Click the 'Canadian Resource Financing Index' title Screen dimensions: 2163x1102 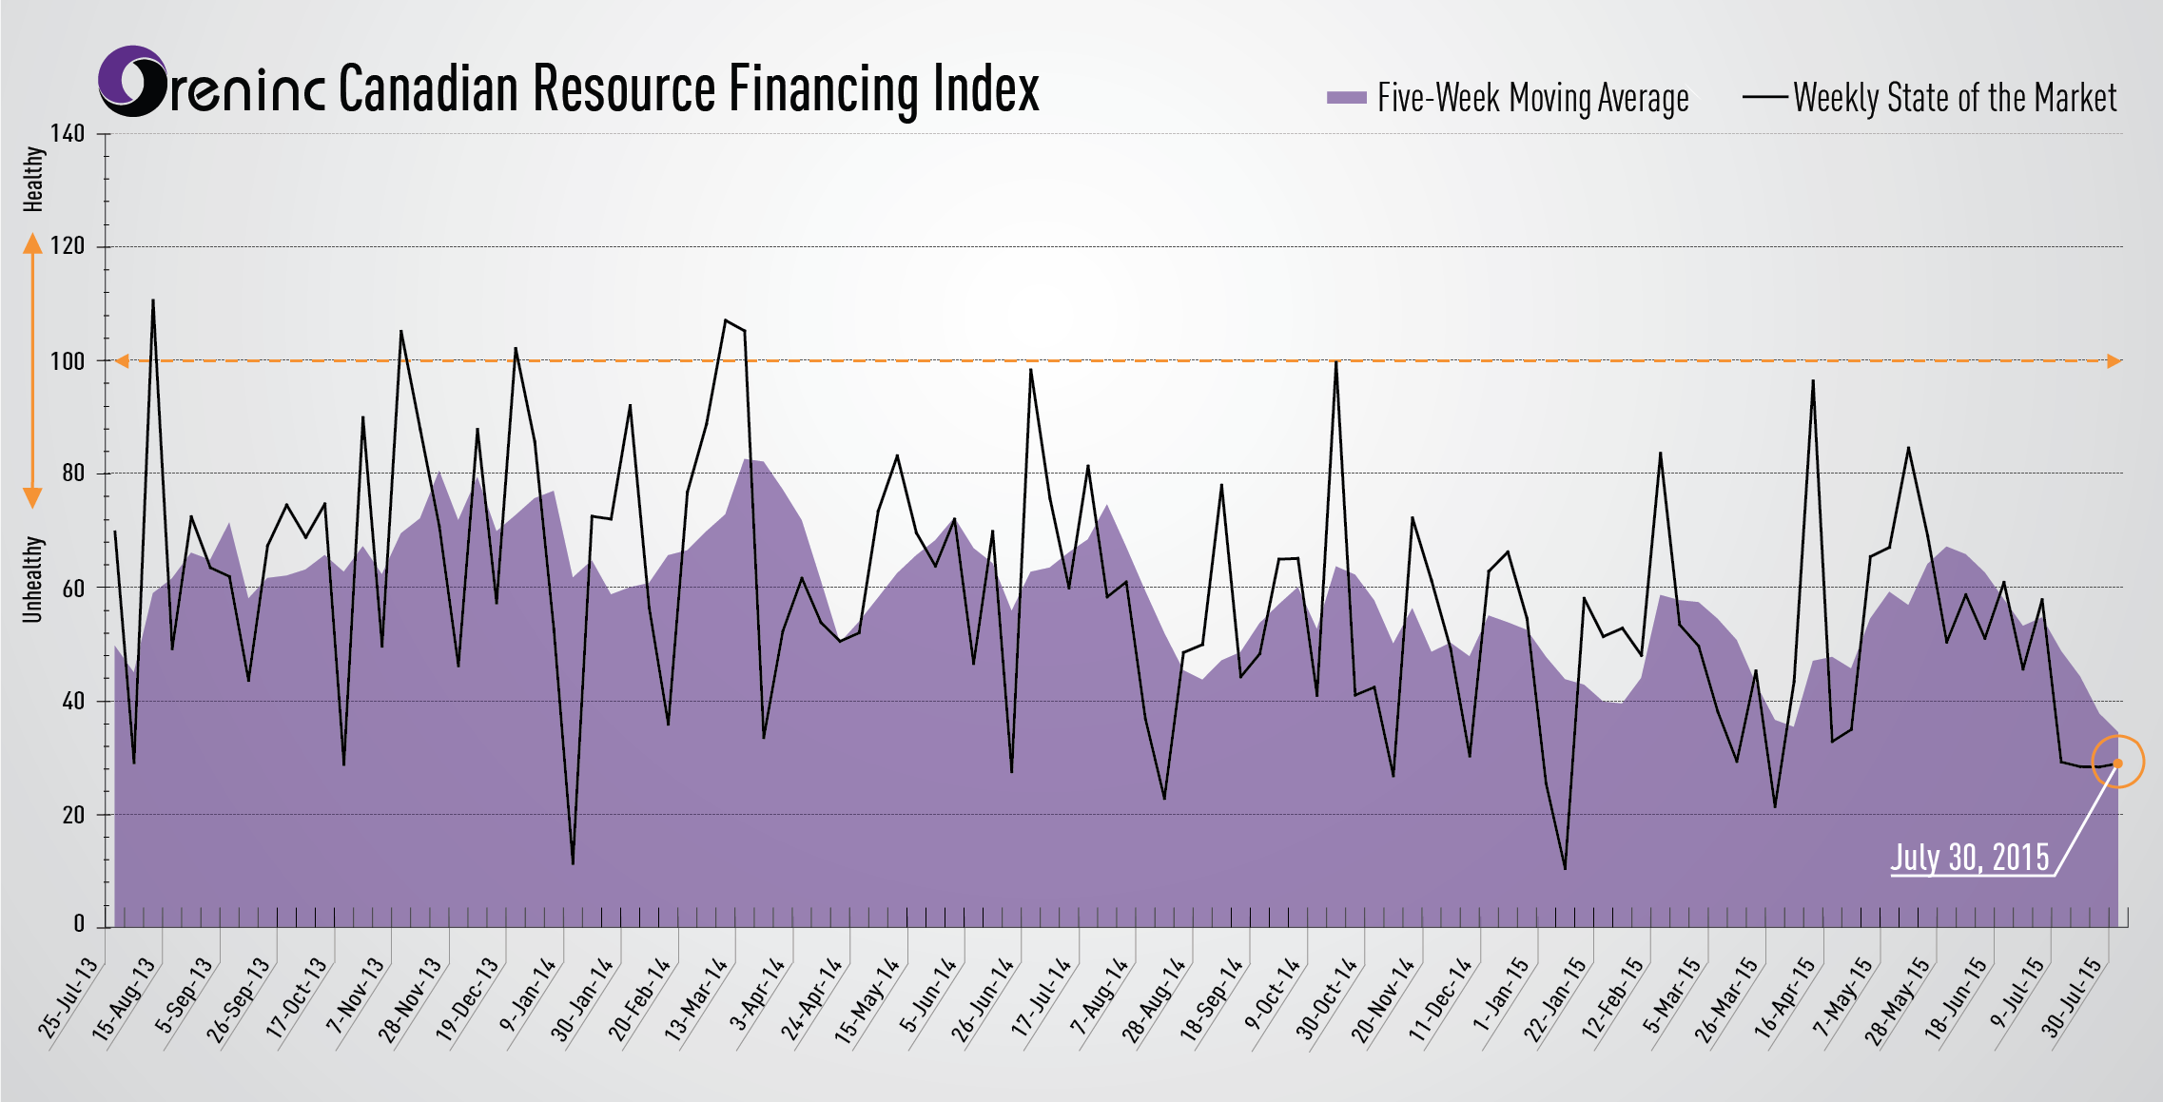[x=689, y=89]
